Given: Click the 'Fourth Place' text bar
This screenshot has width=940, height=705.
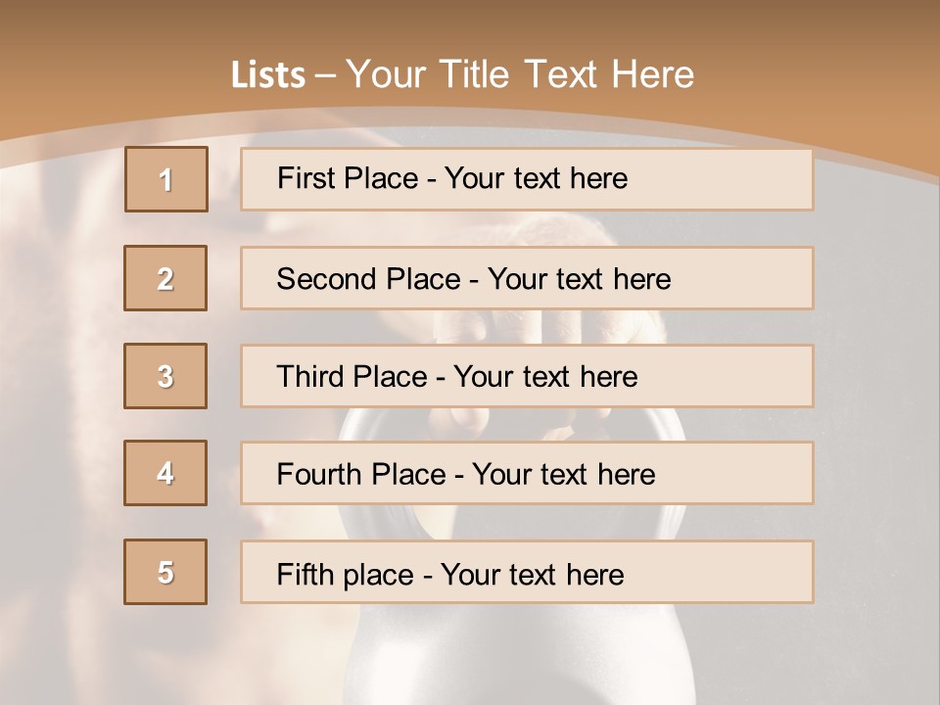Looking at the screenshot, I should click(x=527, y=474).
